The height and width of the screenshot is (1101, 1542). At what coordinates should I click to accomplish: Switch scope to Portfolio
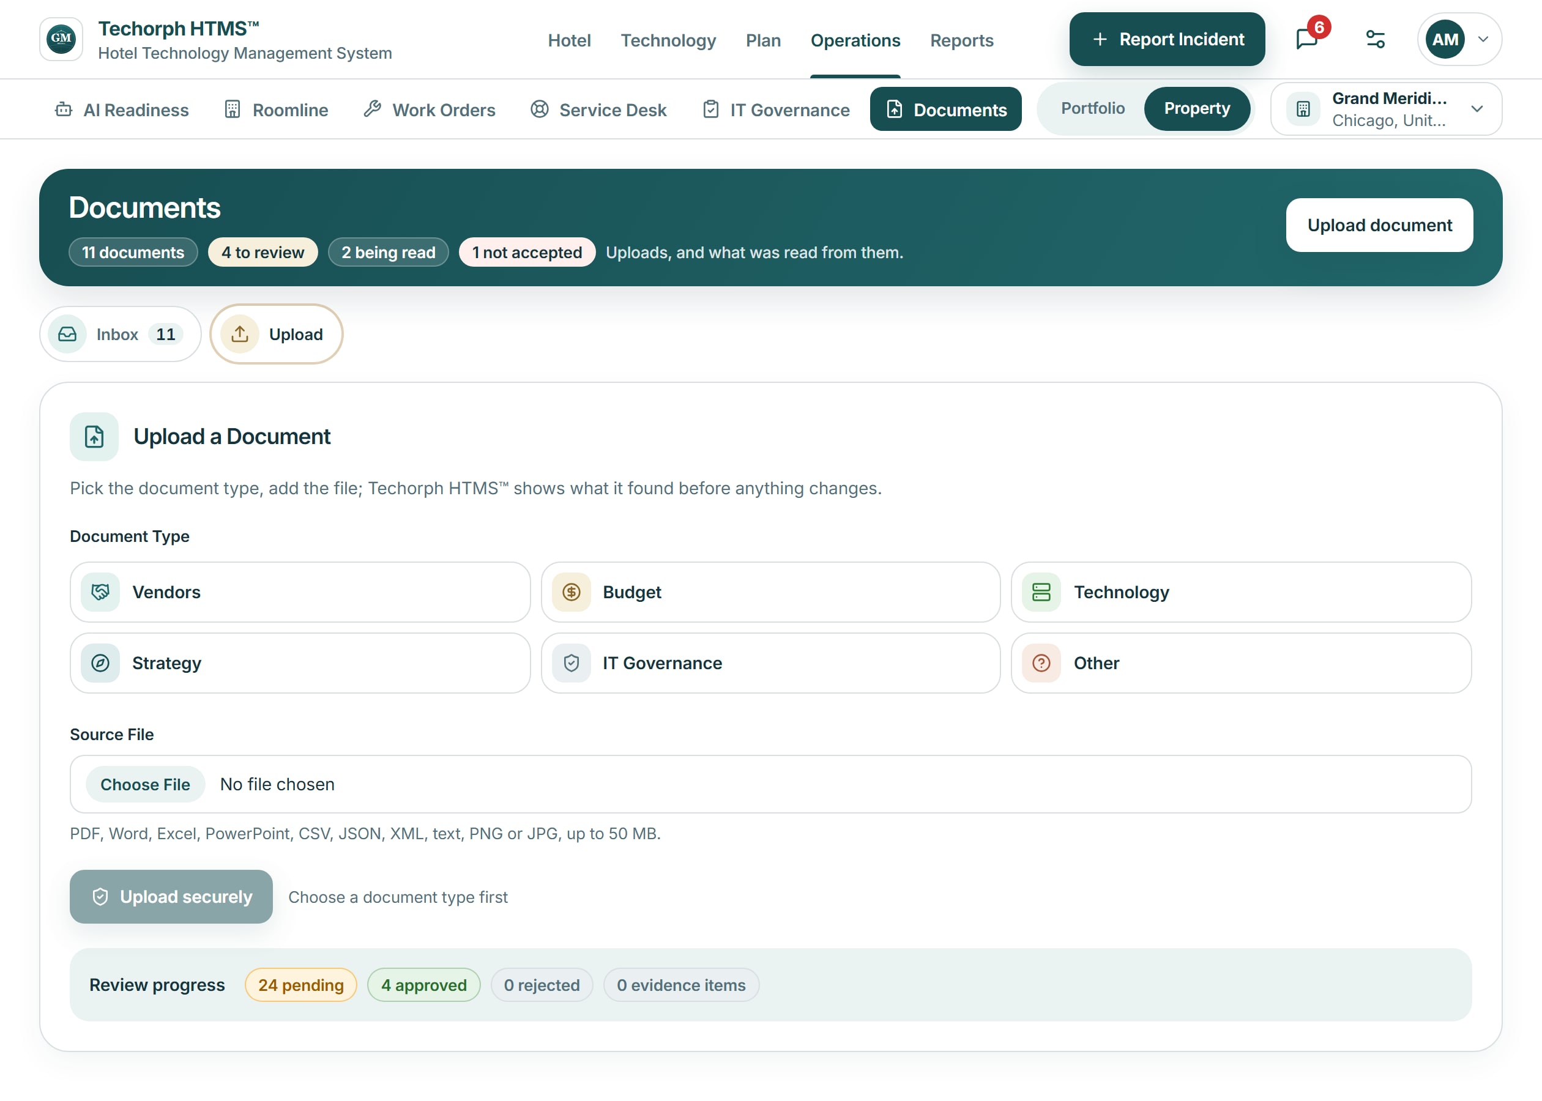coord(1092,108)
